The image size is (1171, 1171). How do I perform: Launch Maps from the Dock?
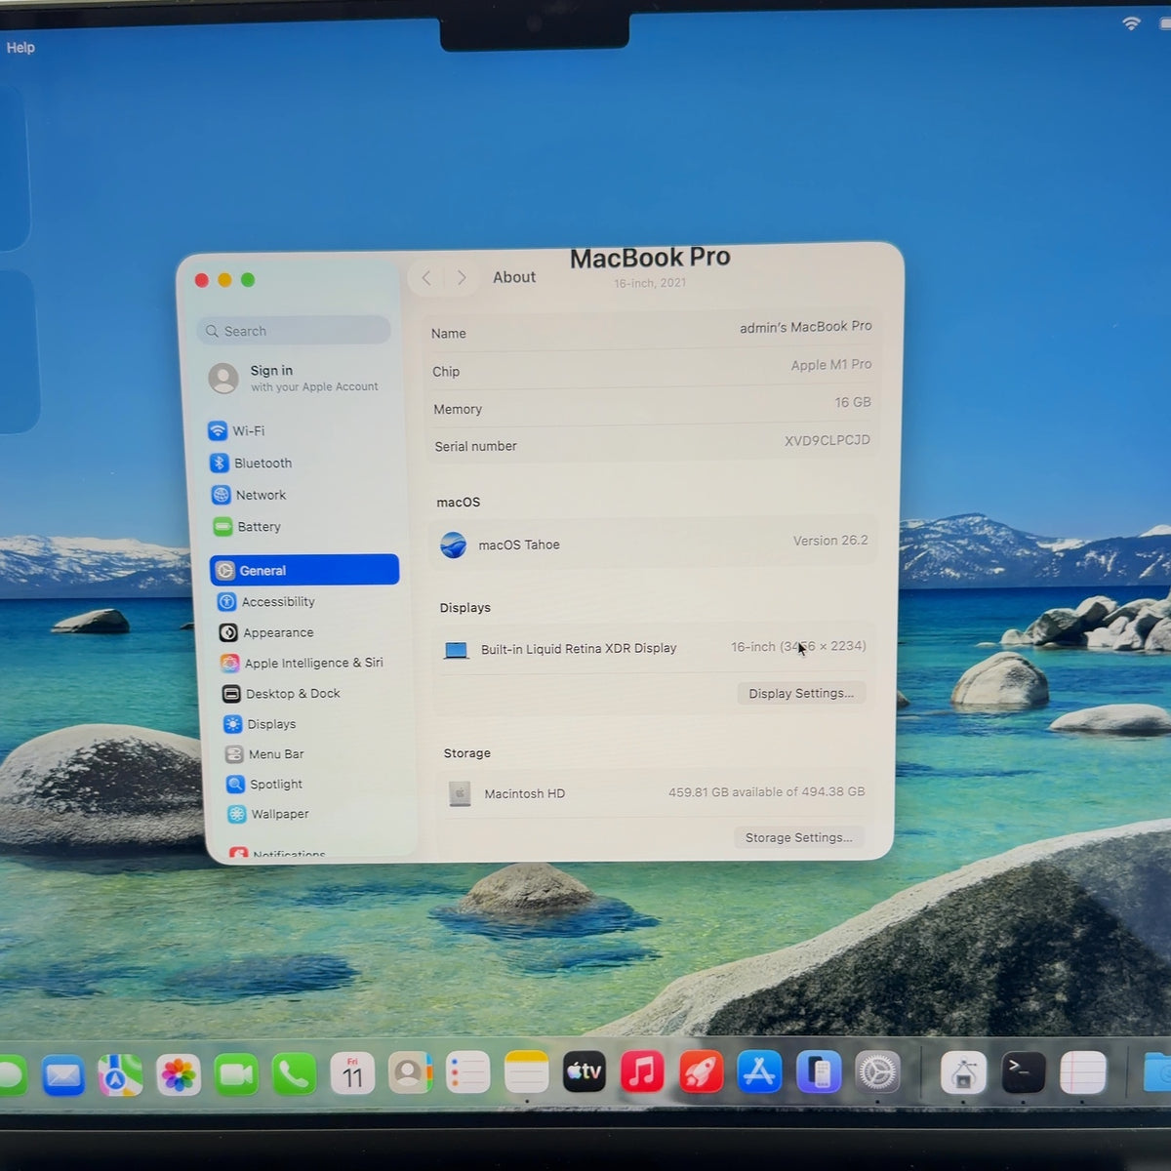click(x=120, y=1074)
